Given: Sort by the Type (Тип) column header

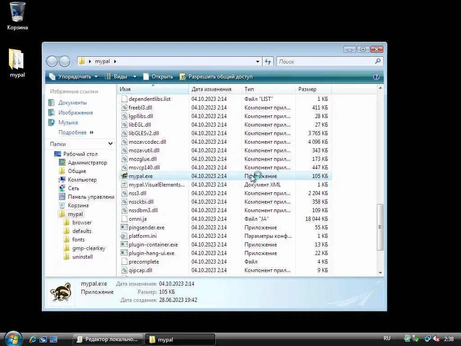Looking at the screenshot, I should [268, 89].
